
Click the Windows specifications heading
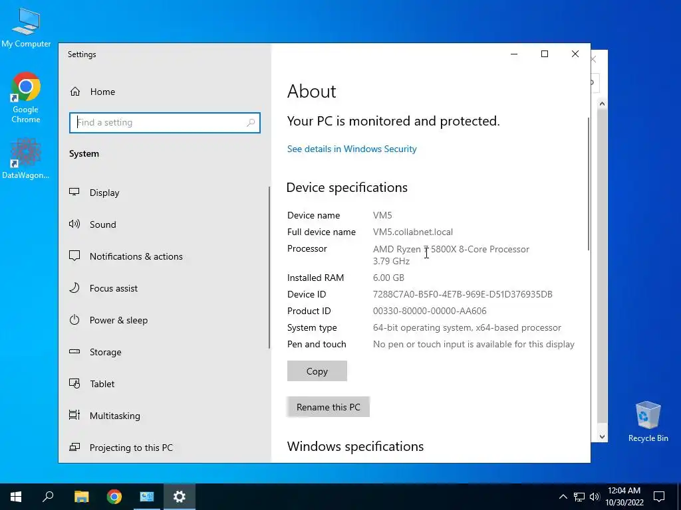pos(355,446)
